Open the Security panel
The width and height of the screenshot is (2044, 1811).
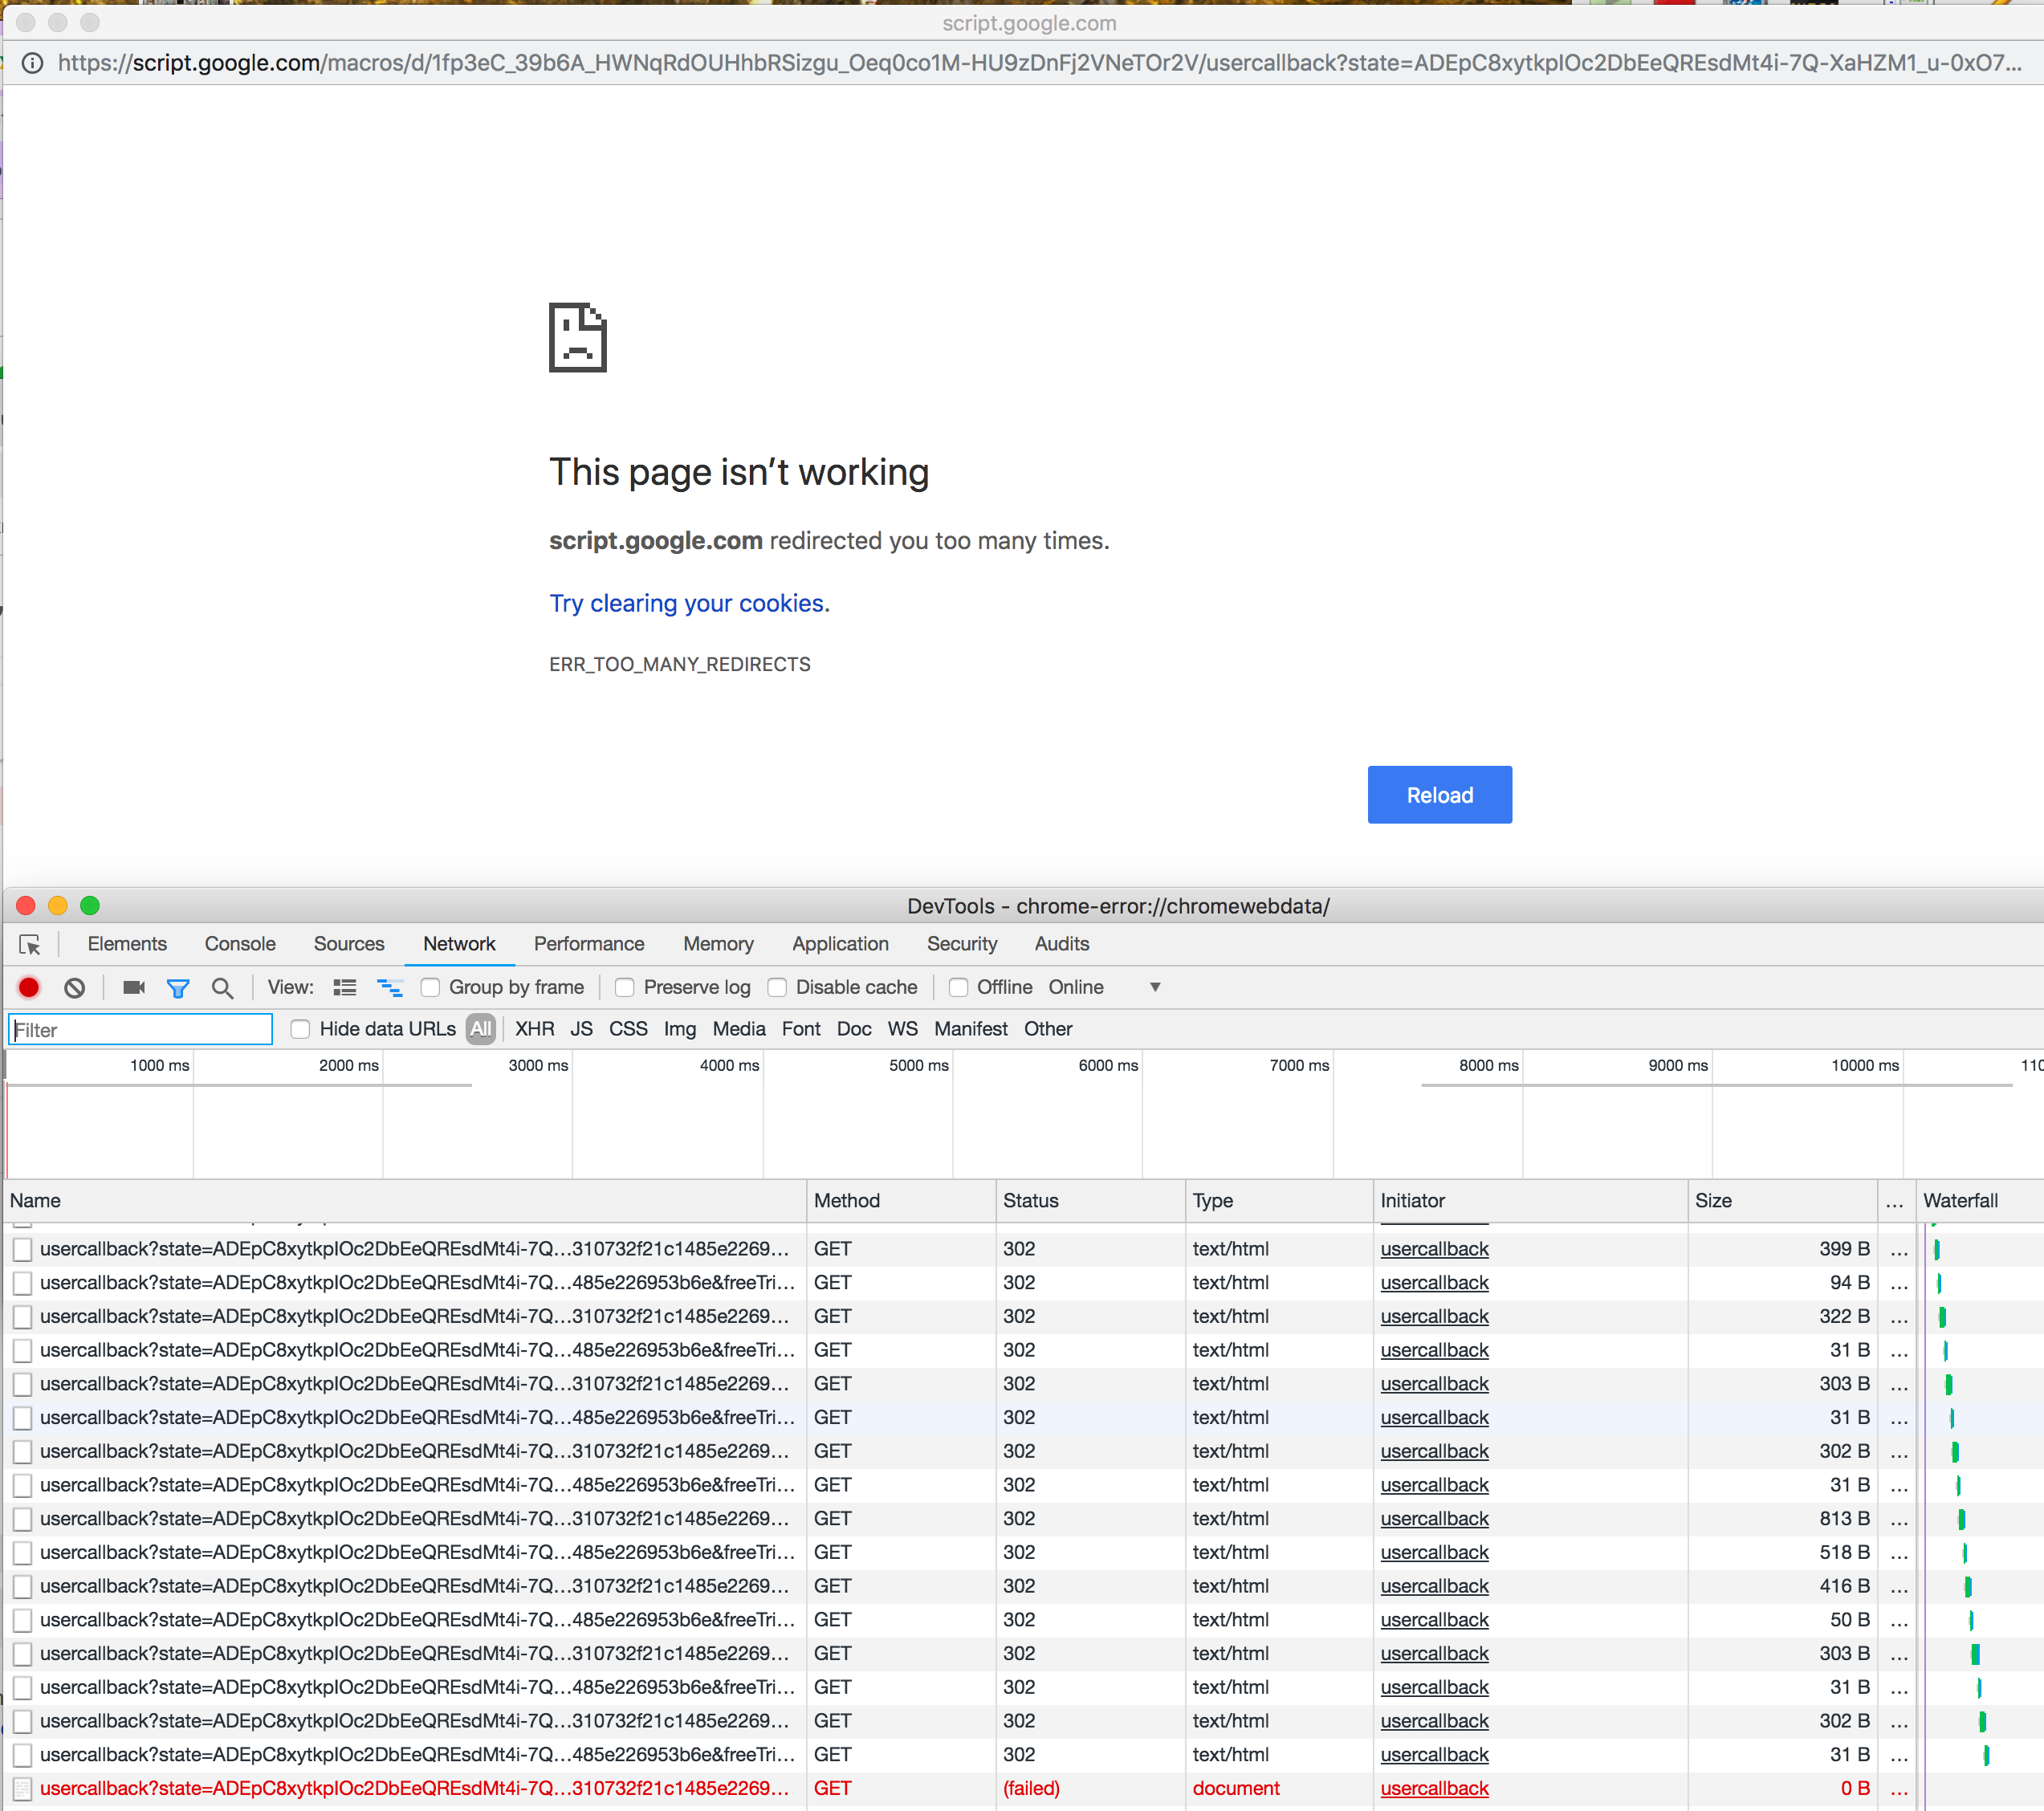click(x=961, y=944)
